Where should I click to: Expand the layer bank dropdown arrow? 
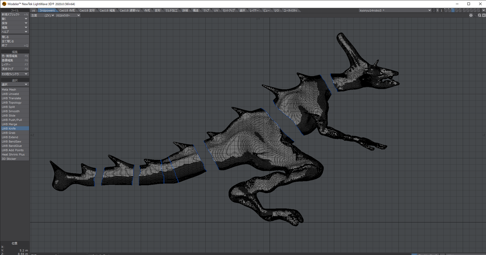(484, 10)
